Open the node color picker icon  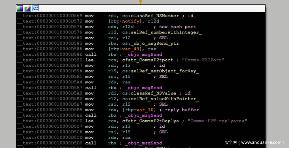click(20, 8)
